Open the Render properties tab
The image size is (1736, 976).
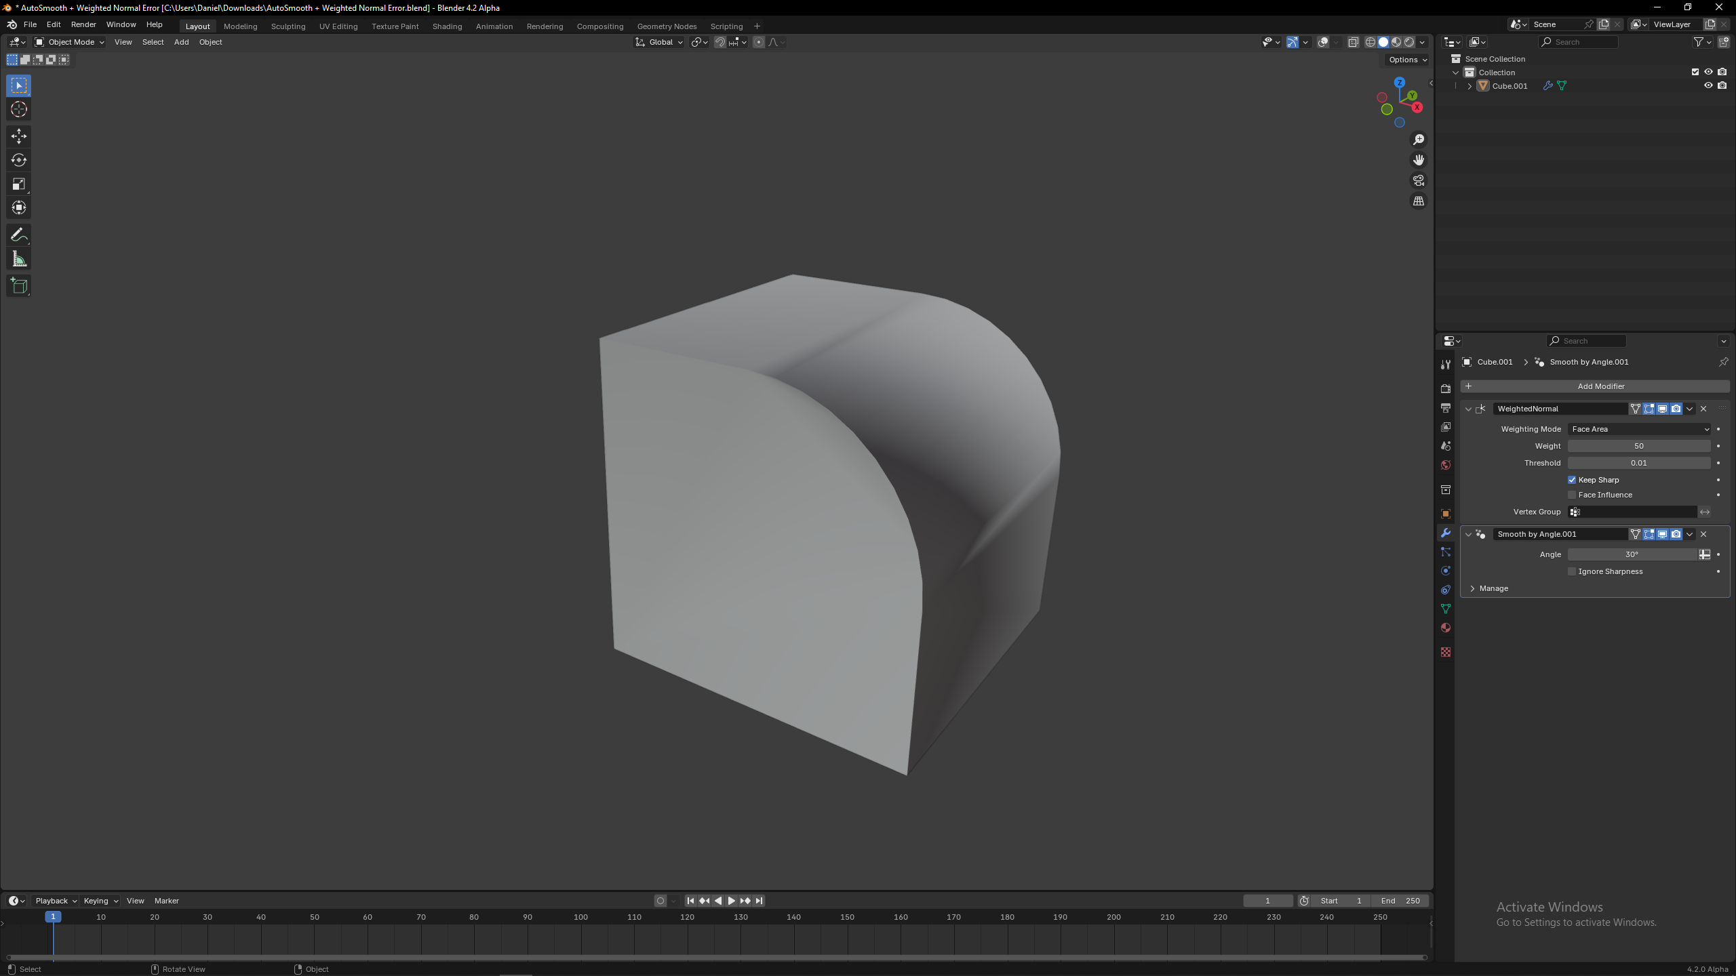coord(1446,388)
